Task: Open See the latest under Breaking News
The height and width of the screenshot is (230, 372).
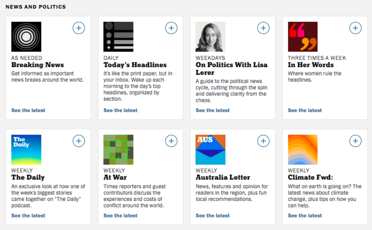Action: [x=28, y=111]
